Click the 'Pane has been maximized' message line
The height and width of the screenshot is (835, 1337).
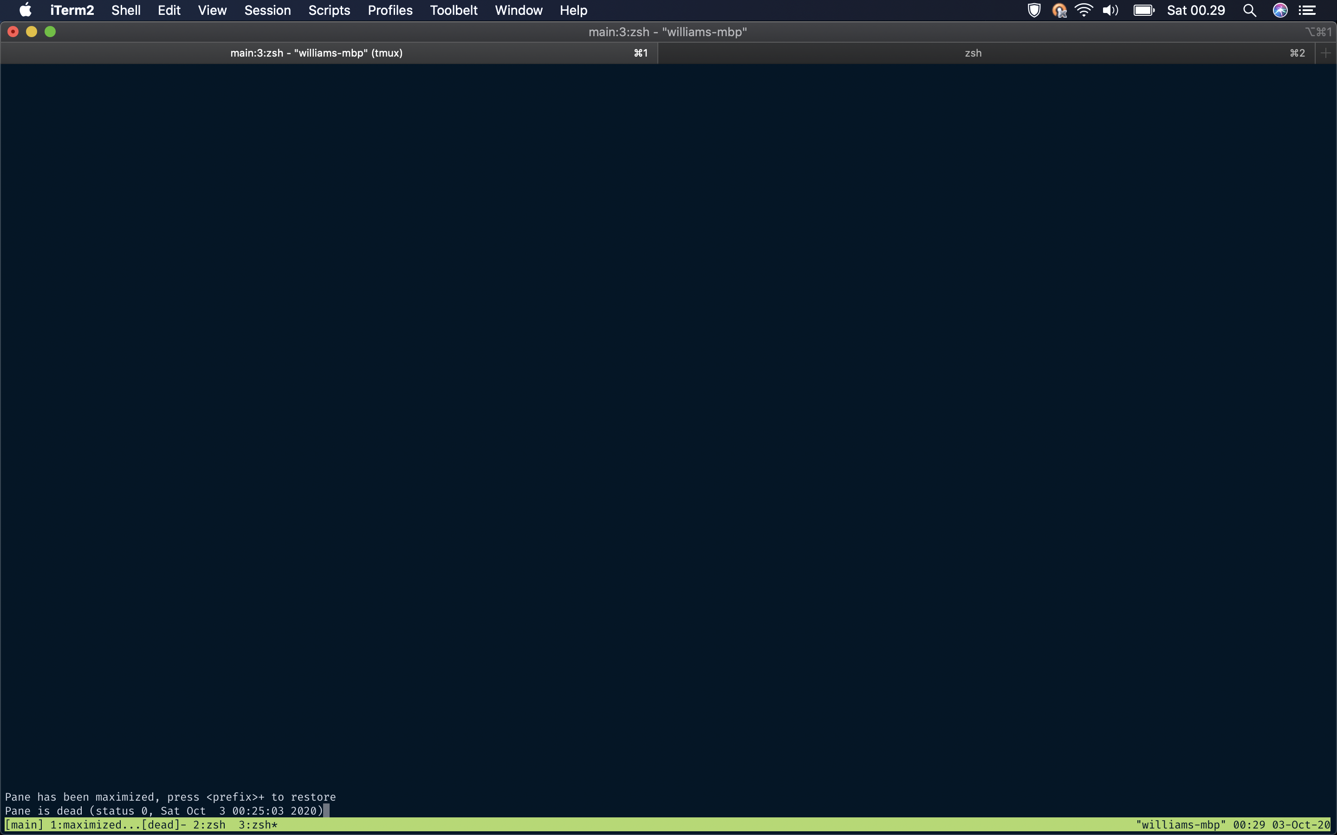(x=170, y=797)
